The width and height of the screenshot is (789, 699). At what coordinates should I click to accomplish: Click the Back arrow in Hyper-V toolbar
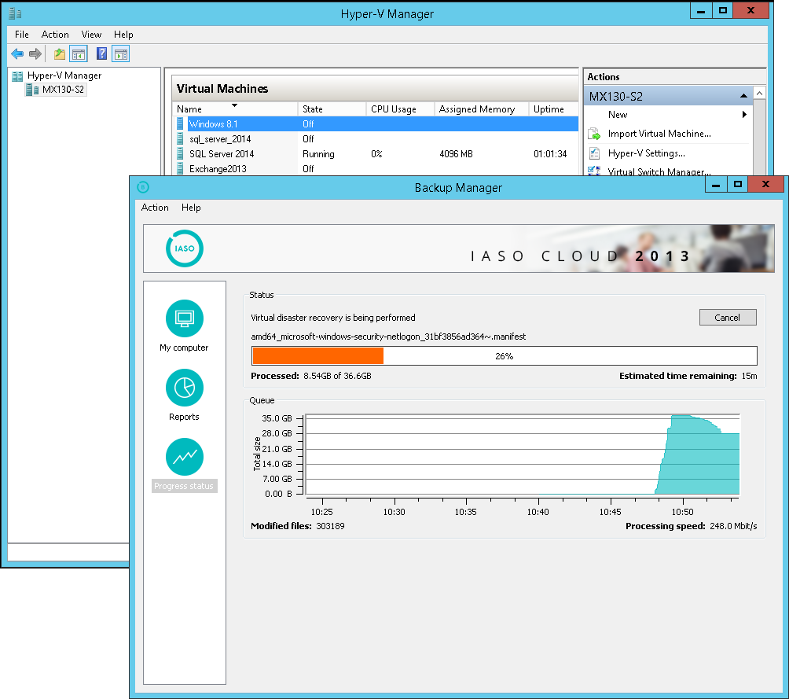coord(17,54)
